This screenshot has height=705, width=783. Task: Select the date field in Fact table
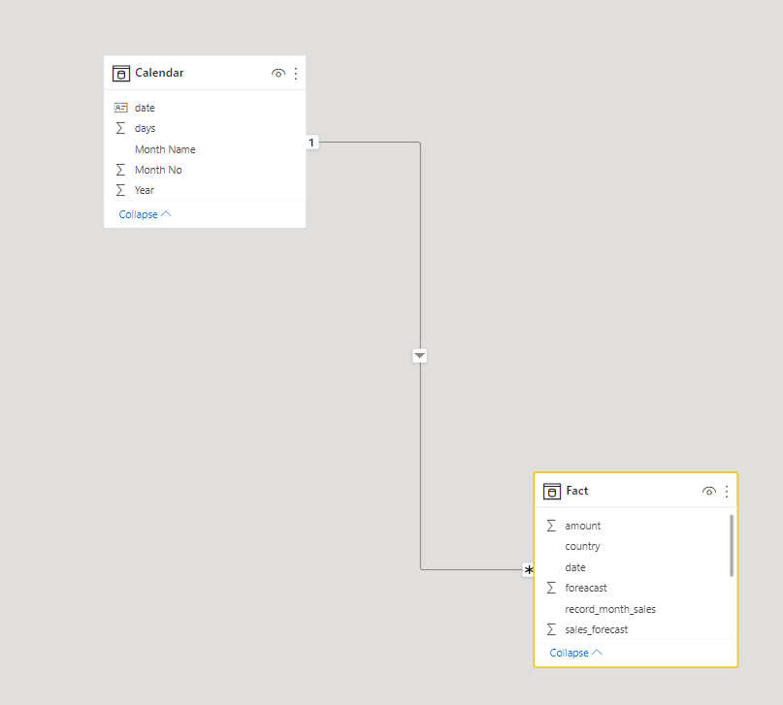(x=632, y=567)
